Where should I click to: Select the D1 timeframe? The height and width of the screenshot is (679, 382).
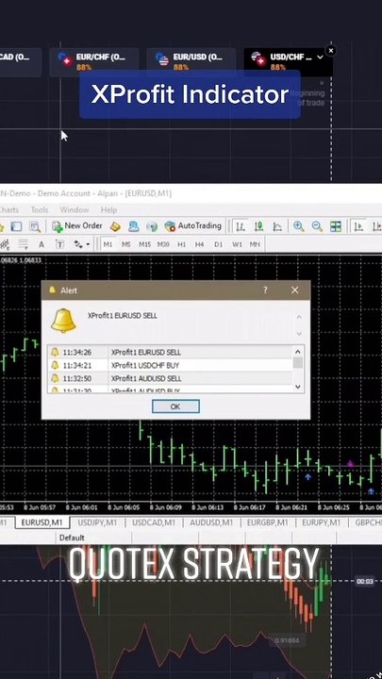click(x=218, y=244)
